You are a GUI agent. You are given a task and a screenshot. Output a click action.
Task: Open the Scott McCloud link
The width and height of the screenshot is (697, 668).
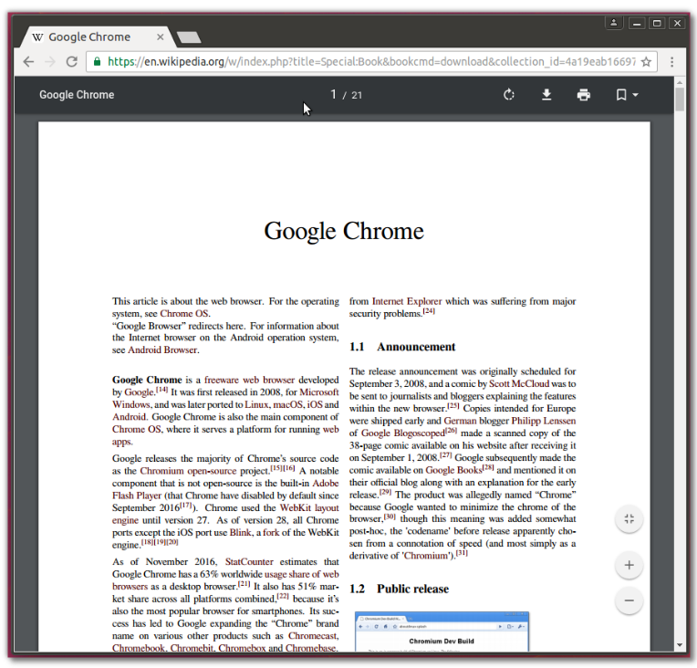point(519,384)
